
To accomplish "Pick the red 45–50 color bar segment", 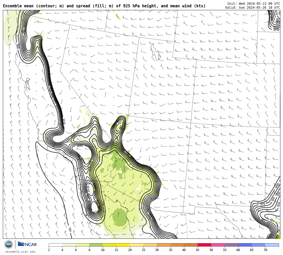I will tap(204, 245).
